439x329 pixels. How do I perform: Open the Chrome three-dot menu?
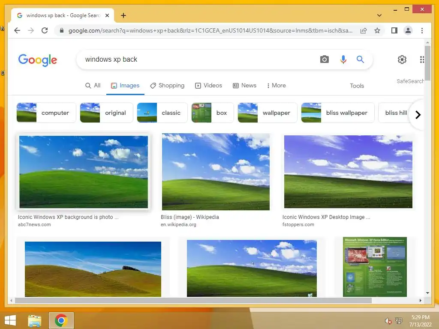point(422,30)
